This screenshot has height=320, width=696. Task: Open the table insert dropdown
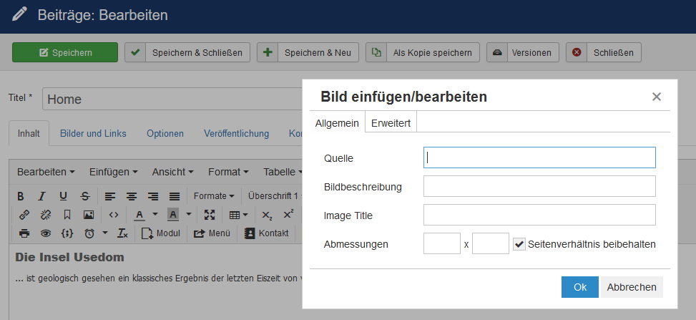pyautogui.click(x=238, y=215)
